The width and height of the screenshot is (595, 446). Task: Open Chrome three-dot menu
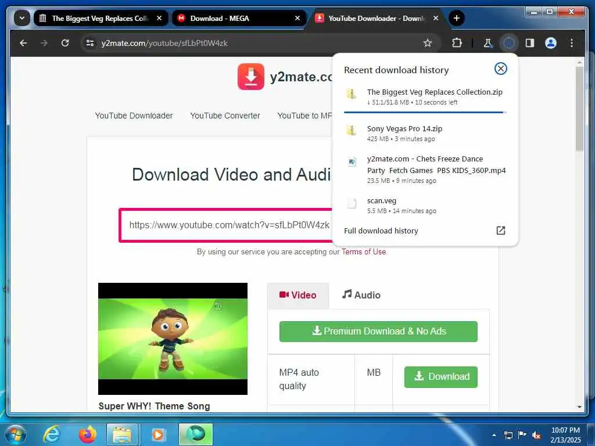pyautogui.click(x=572, y=43)
